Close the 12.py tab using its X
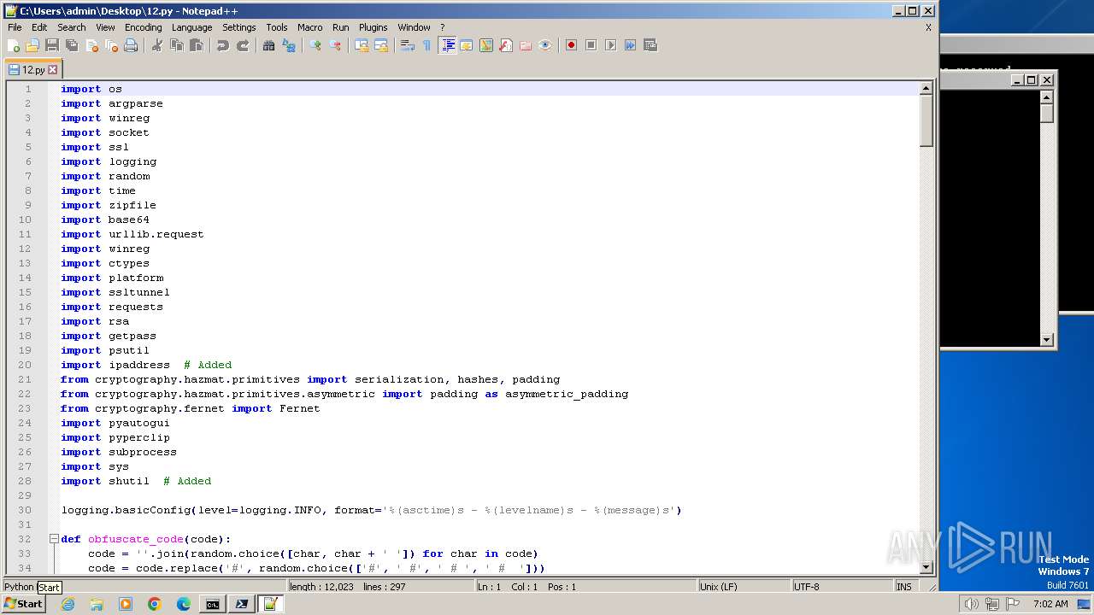Image resolution: width=1094 pixels, height=615 pixels. 53,70
